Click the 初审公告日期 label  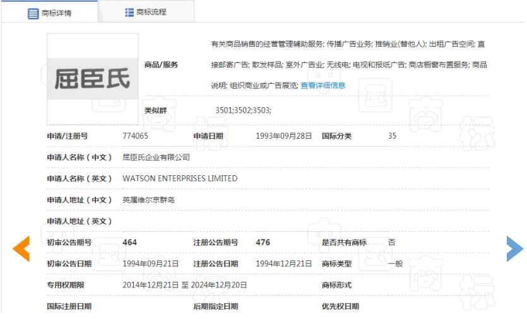click(69, 264)
